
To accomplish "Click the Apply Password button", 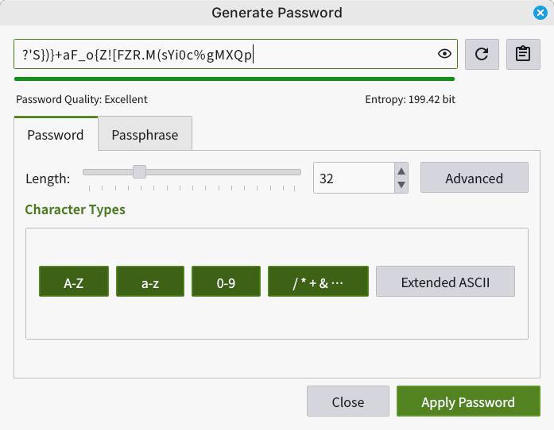I will pos(468,401).
